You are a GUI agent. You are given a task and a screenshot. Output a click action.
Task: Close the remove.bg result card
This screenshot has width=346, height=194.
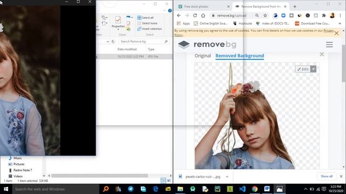322,54
